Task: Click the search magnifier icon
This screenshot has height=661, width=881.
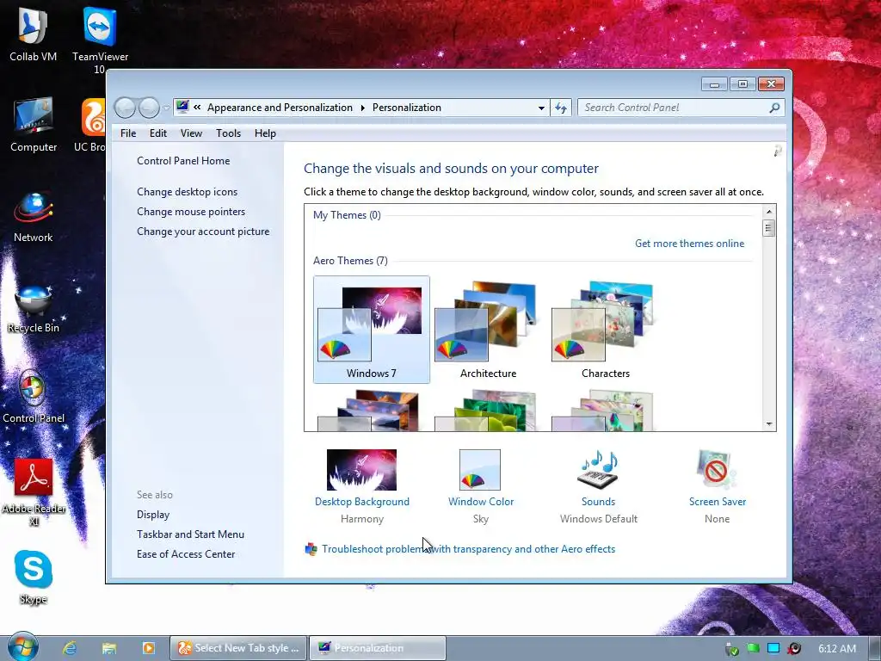Action: coord(774,108)
